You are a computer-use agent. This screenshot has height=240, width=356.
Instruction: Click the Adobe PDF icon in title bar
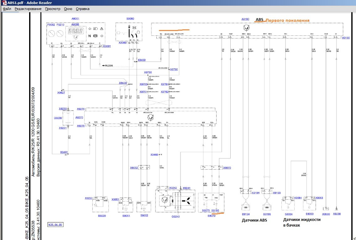pyautogui.click(x=4, y=3)
